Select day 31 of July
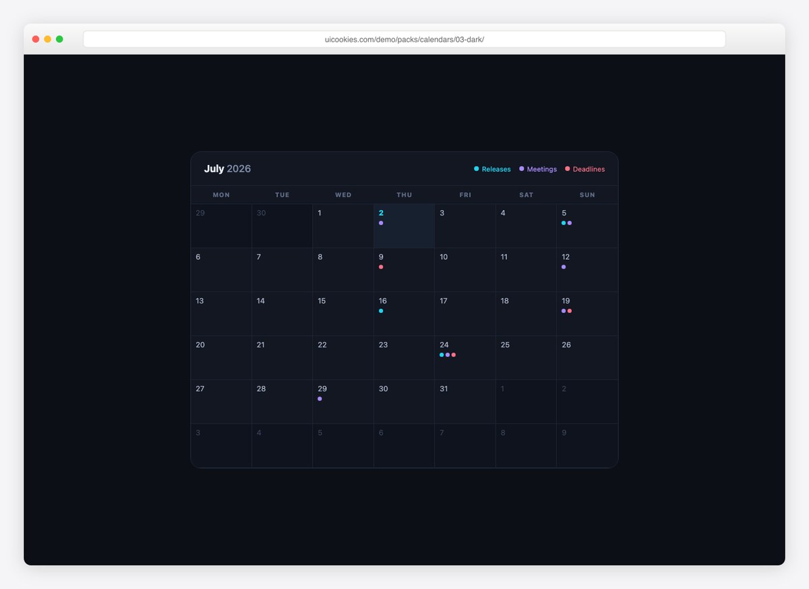Screen dimensions: 809x589 [x=465, y=401]
